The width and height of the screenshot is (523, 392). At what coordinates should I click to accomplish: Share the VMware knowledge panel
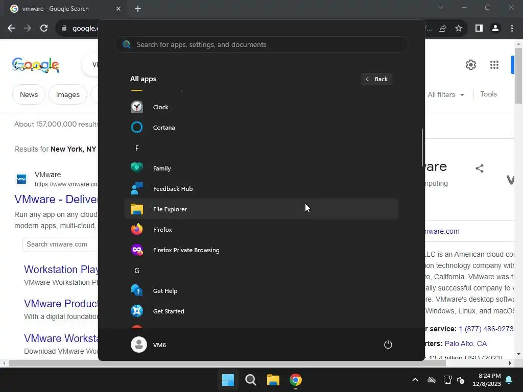(x=480, y=168)
